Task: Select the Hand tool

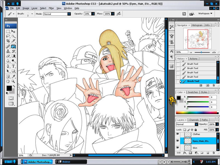Action: click(8, 81)
